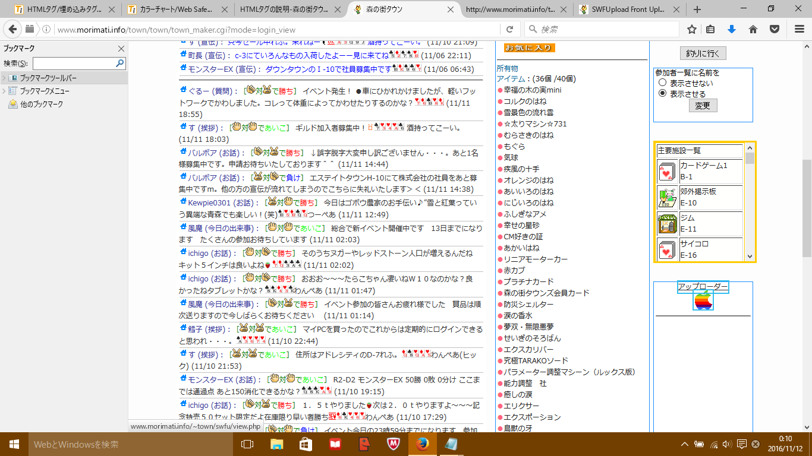Click the bookmark star icon in toolbar

pyautogui.click(x=692, y=29)
